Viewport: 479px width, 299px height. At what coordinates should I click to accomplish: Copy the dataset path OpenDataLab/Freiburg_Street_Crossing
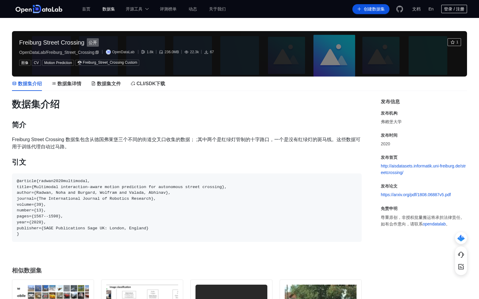pyautogui.click(x=97, y=52)
